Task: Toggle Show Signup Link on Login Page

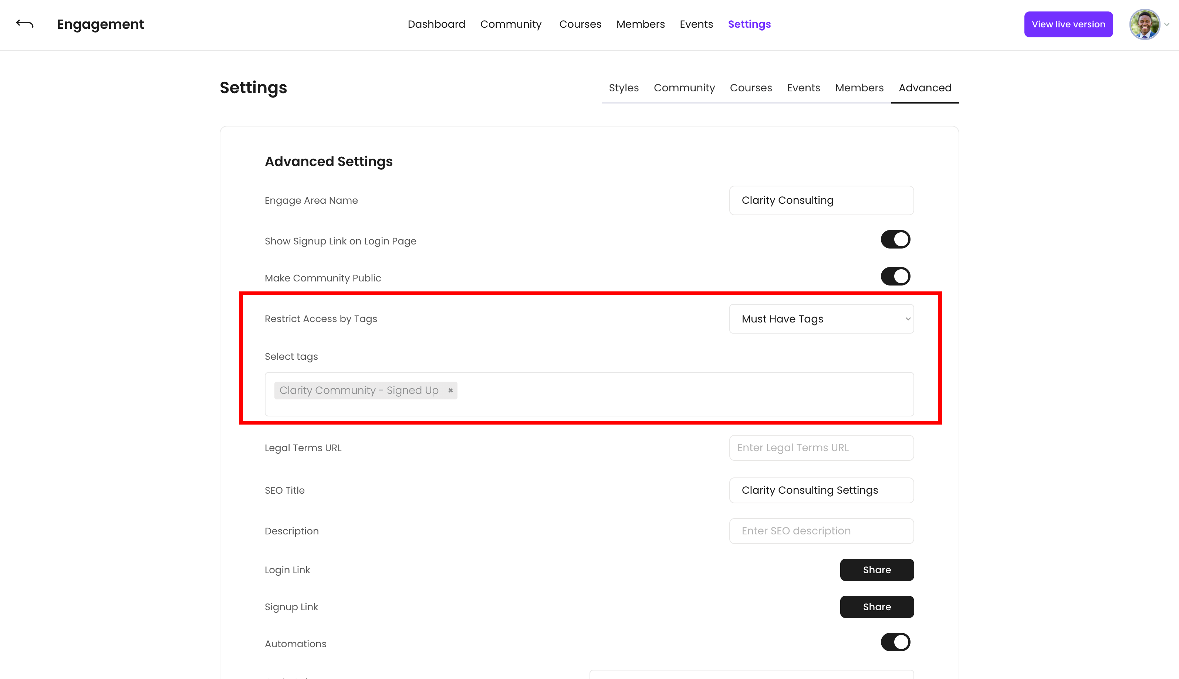Action: tap(895, 240)
